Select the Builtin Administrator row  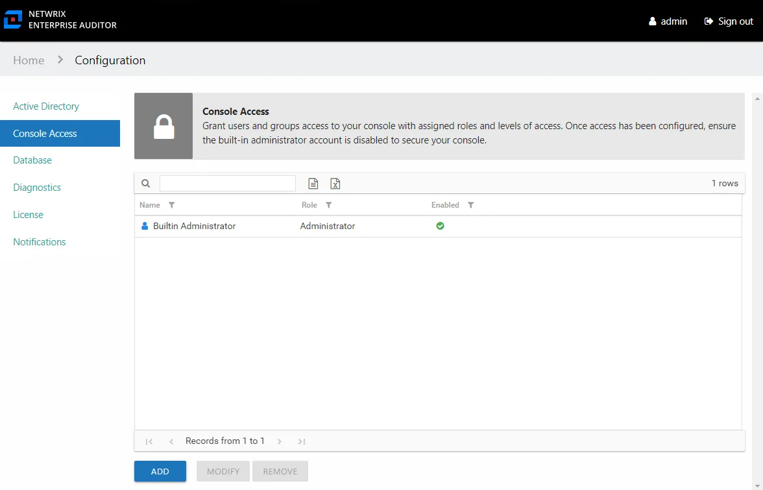point(438,227)
